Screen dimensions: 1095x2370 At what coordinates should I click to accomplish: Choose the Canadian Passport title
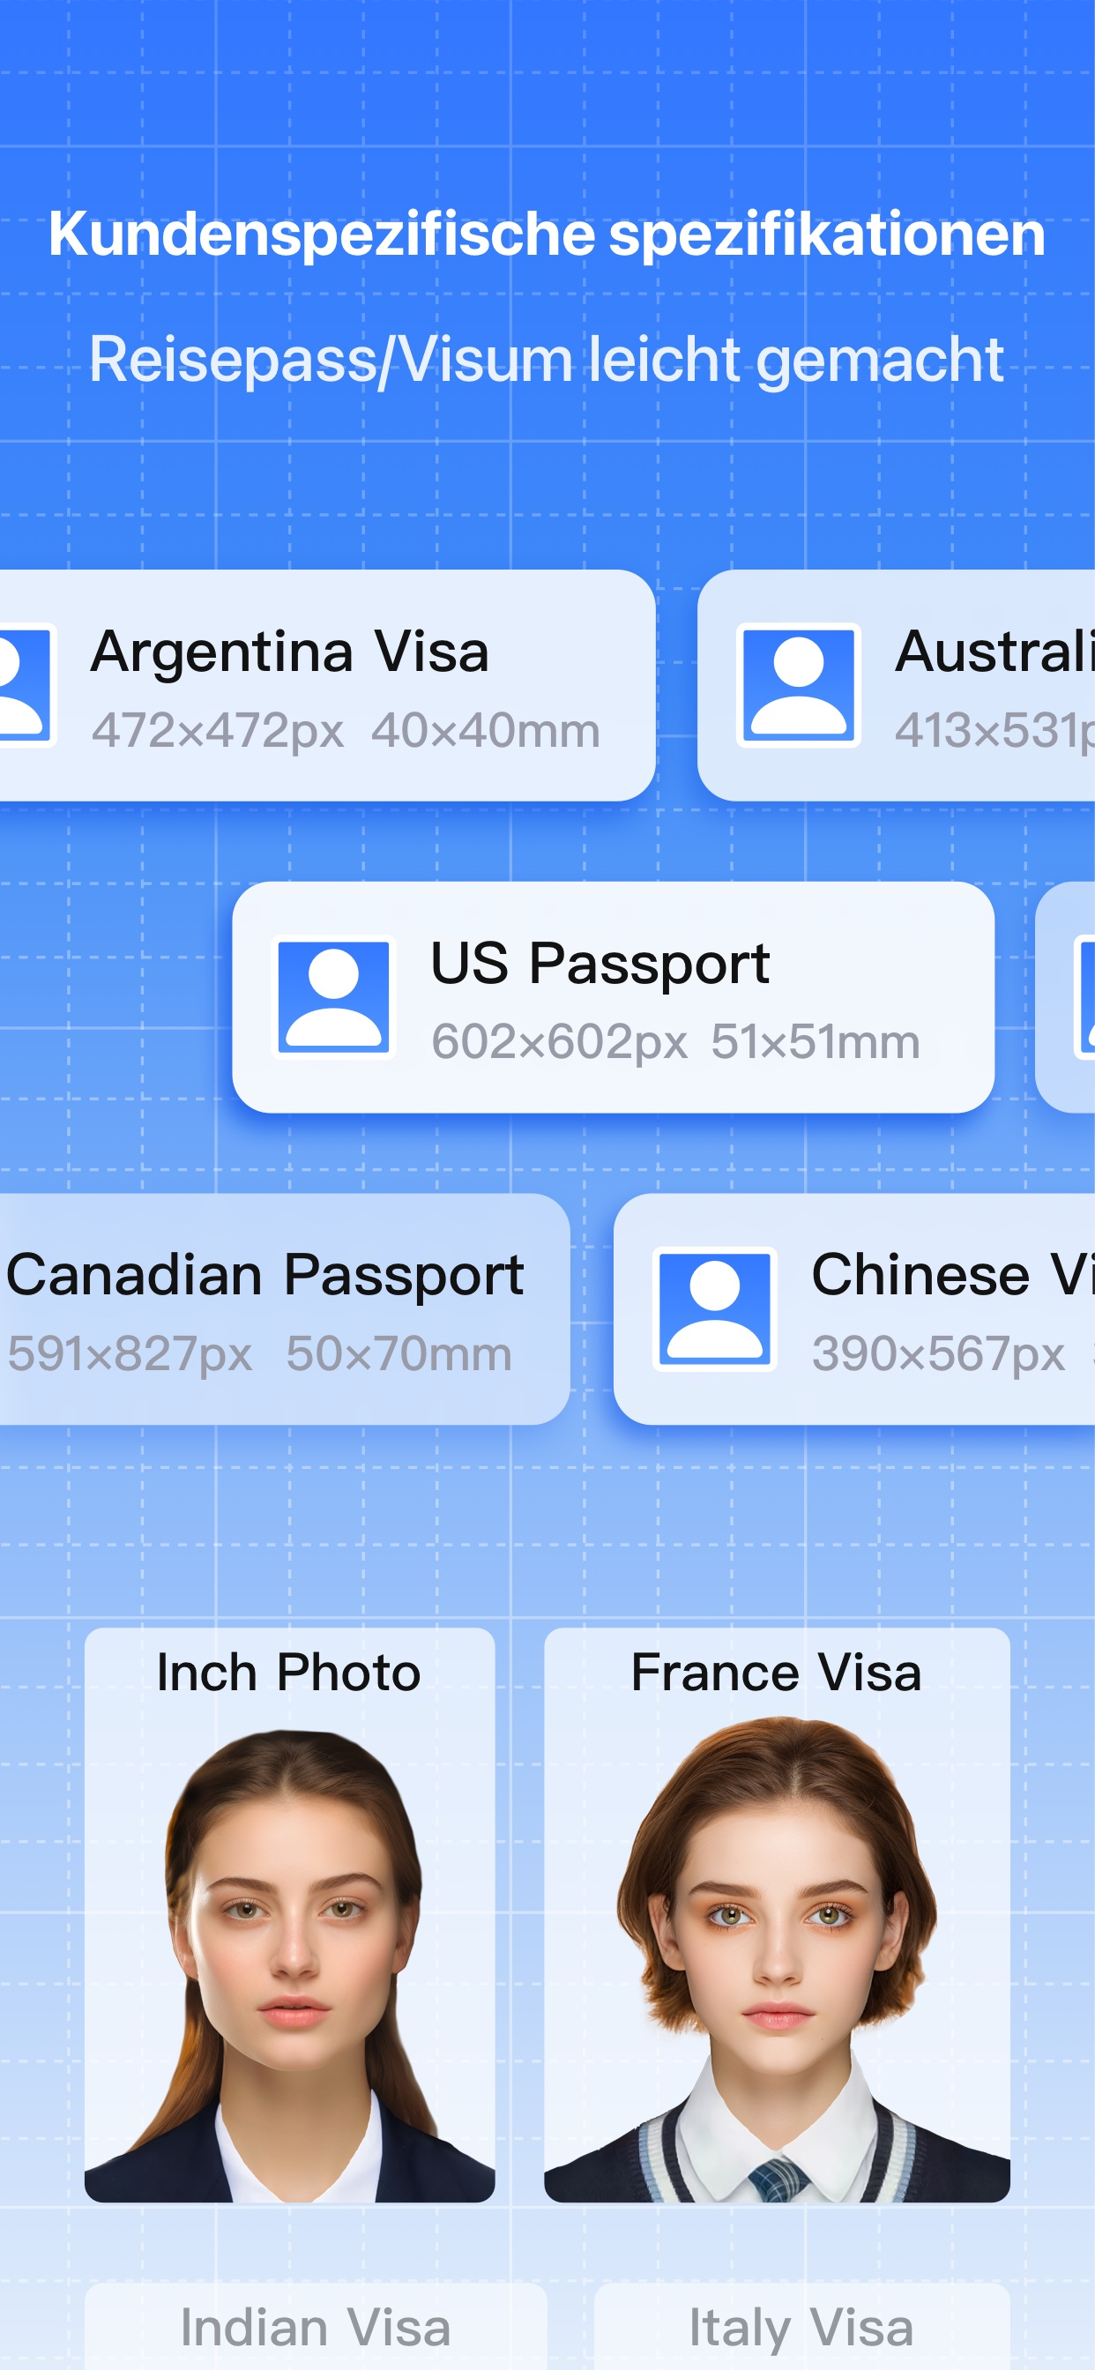click(x=265, y=1275)
